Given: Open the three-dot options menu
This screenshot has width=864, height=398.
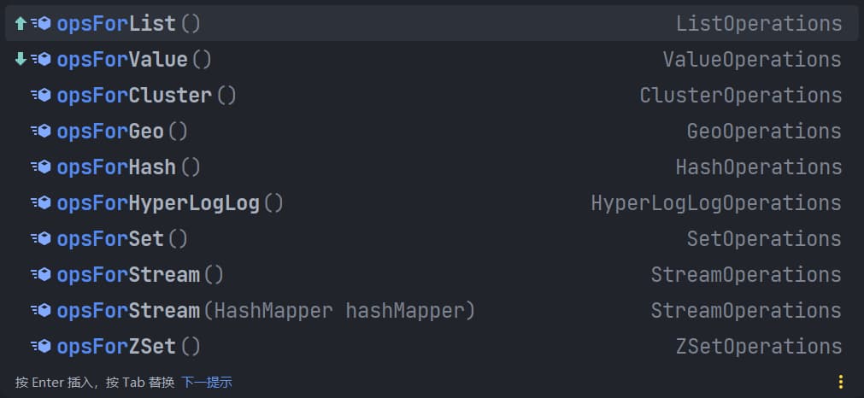Looking at the screenshot, I should tap(840, 382).
